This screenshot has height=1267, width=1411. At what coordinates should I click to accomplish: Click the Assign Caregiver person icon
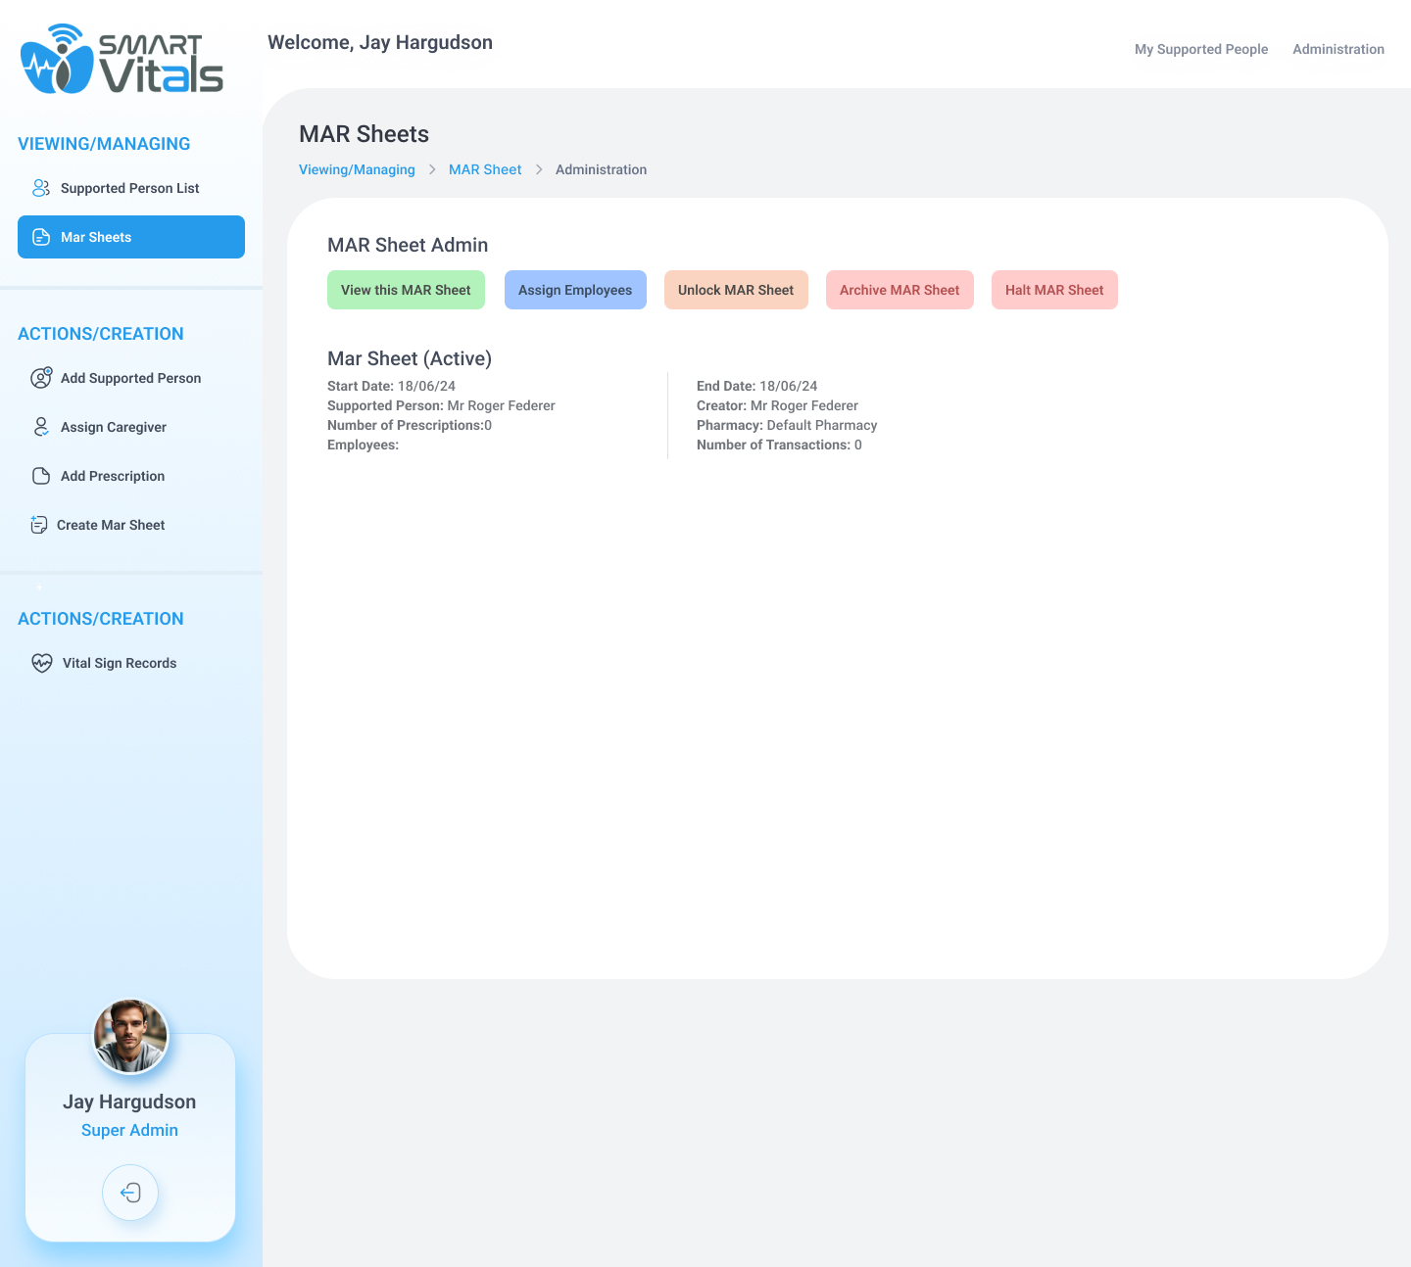click(41, 427)
